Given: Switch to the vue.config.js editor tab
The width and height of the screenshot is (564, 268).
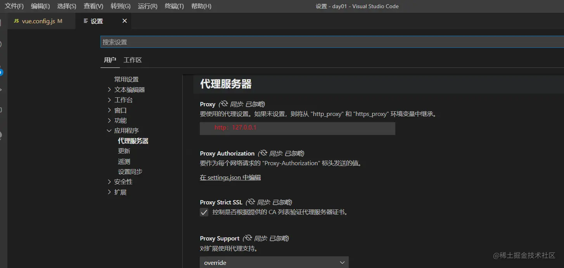Looking at the screenshot, I should (x=42, y=21).
